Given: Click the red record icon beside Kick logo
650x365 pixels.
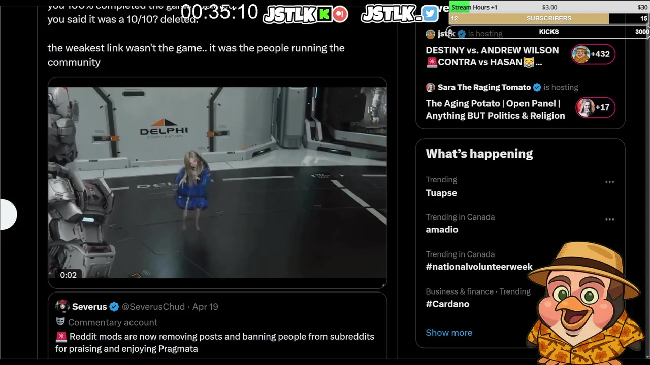Looking at the screenshot, I should [340, 14].
